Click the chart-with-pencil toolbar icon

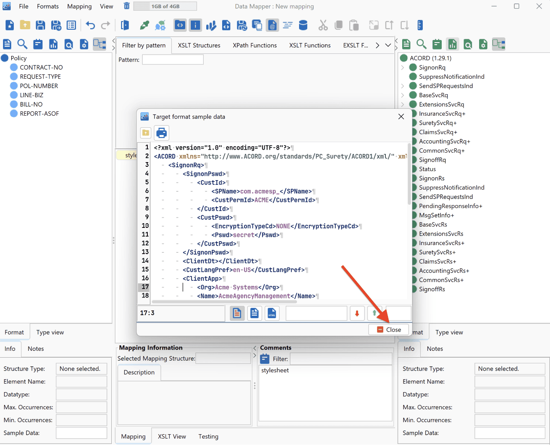(211, 25)
